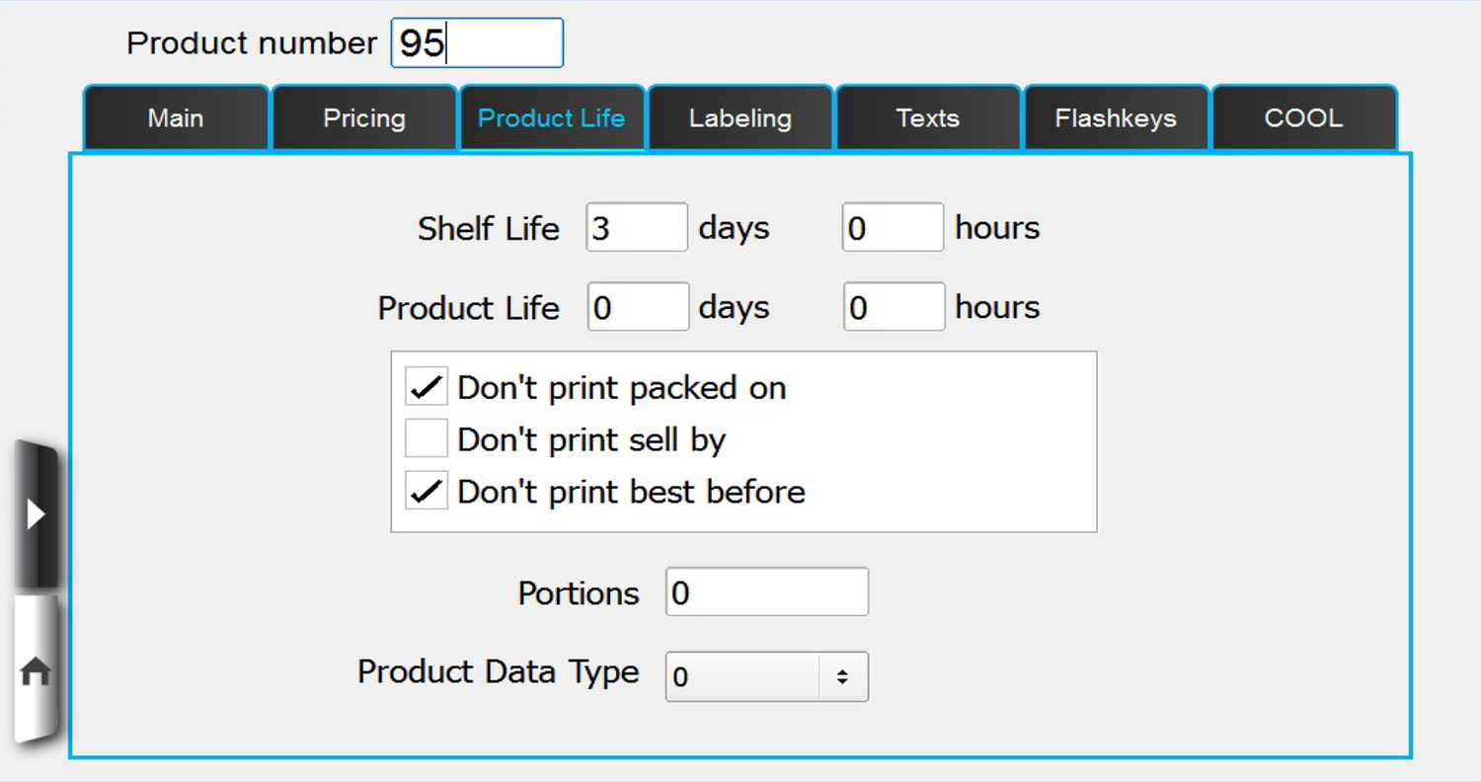Switch to the Main tab
The image size is (1481, 782).
(176, 118)
